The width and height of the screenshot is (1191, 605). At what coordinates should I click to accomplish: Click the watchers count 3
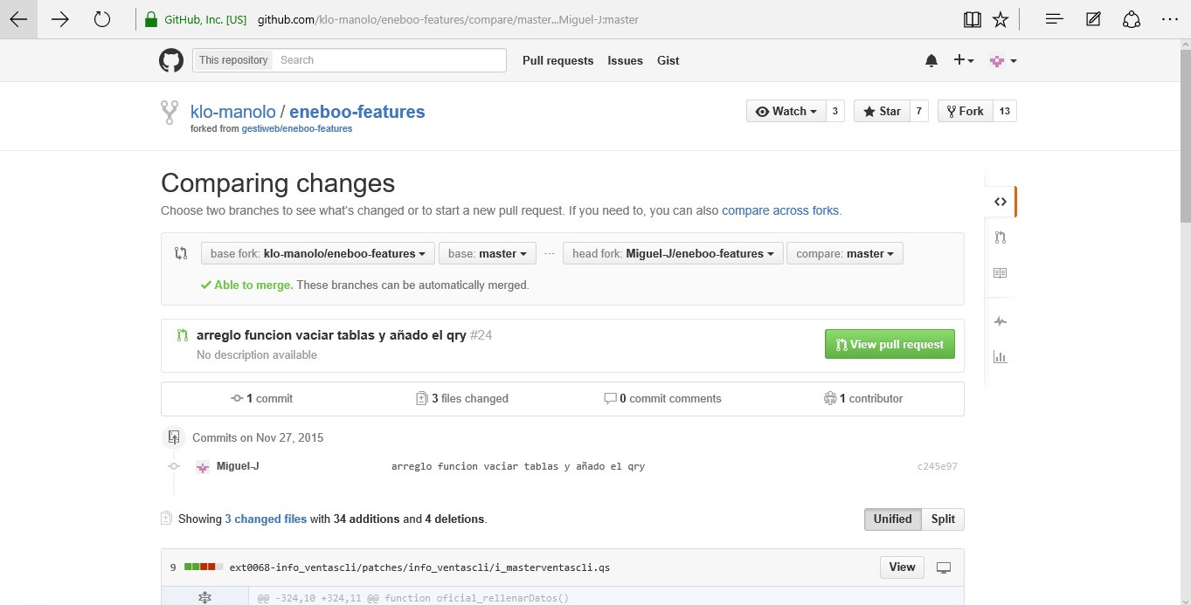pos(835,111)
